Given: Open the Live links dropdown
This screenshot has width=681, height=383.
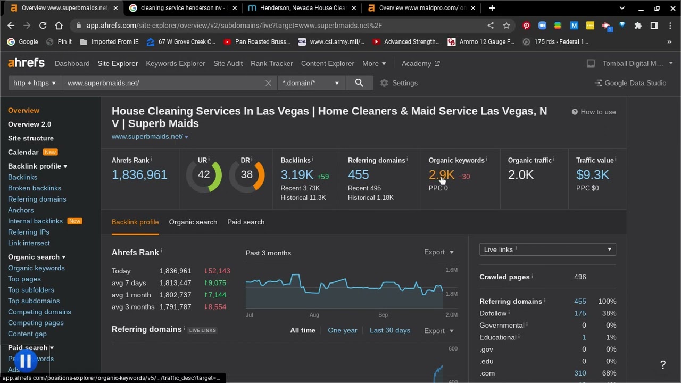Looking at the screenshot, I should [547, 249].
